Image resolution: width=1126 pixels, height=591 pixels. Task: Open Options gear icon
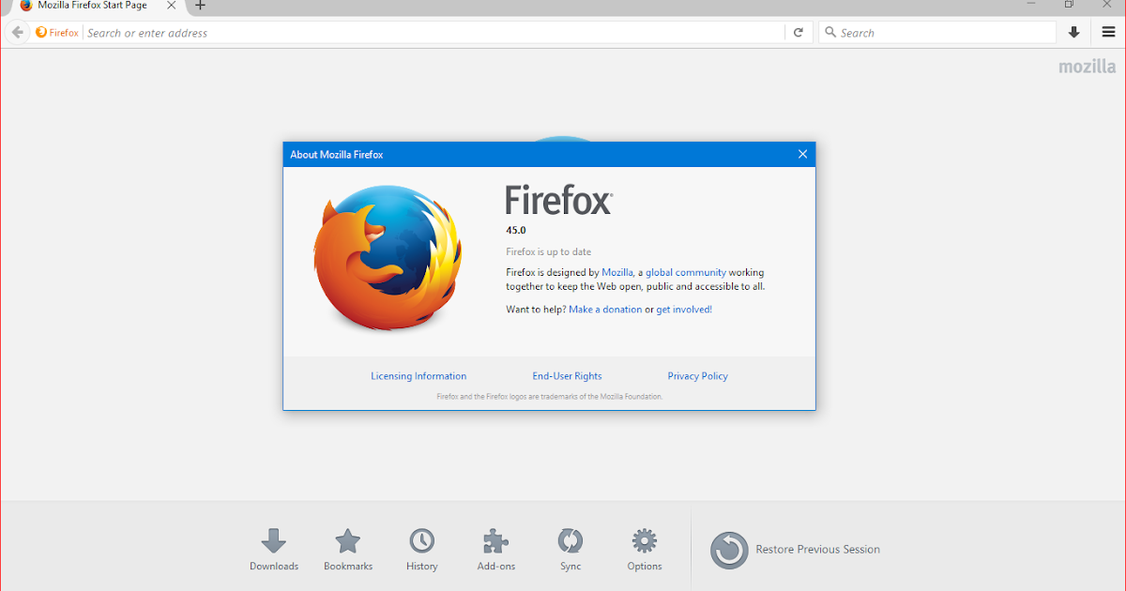(x=644, y=542)
